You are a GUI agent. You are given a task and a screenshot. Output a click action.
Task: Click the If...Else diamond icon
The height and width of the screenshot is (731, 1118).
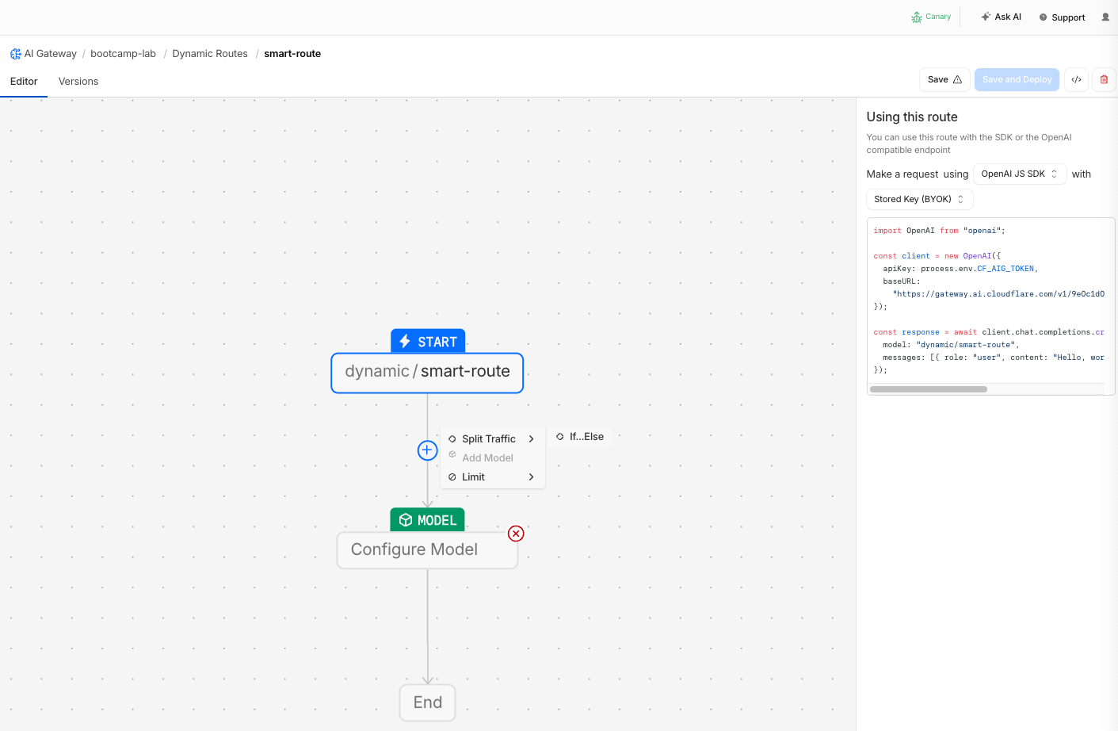coord(560,437)
